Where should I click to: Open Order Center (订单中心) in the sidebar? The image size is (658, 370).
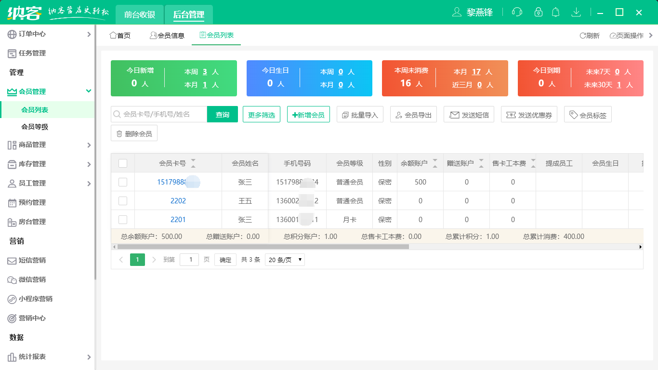tap(32, 34)
